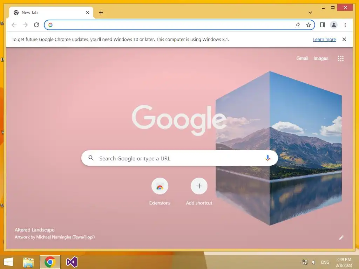Launch Visual Studio from the taskbar

(x=72, y=262)
